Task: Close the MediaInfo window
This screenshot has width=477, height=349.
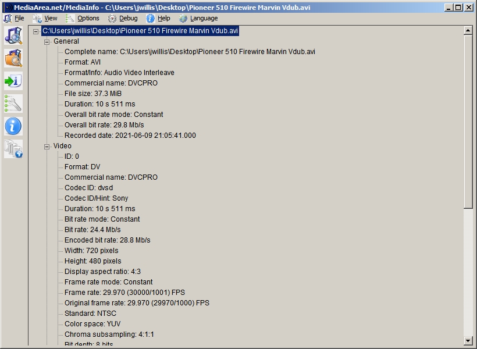Action: click(468, 8)
